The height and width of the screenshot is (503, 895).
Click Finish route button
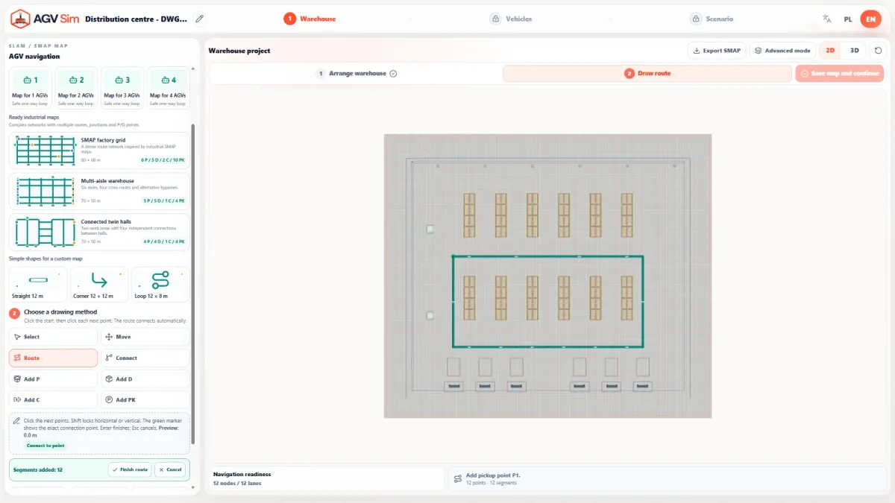coord(130,469)
